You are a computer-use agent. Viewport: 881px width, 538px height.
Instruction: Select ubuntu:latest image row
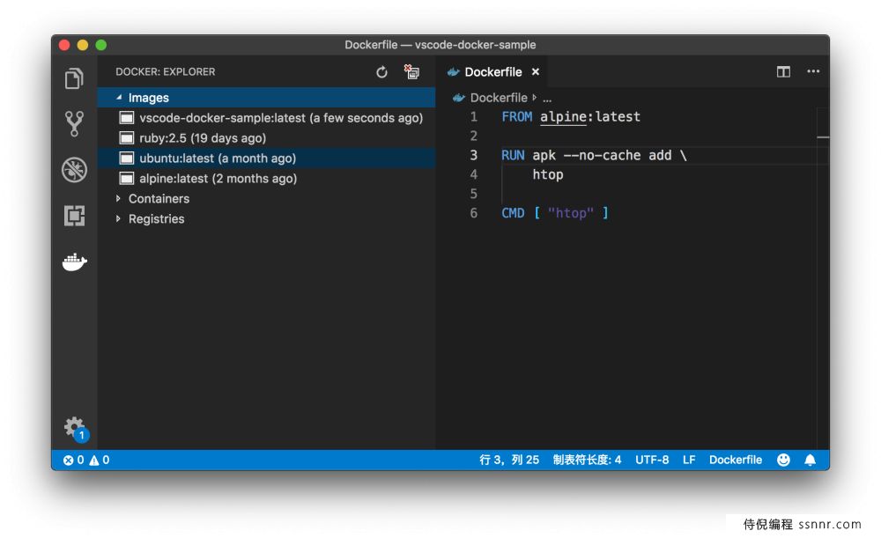pyautogui.click(x=266, y=158)
